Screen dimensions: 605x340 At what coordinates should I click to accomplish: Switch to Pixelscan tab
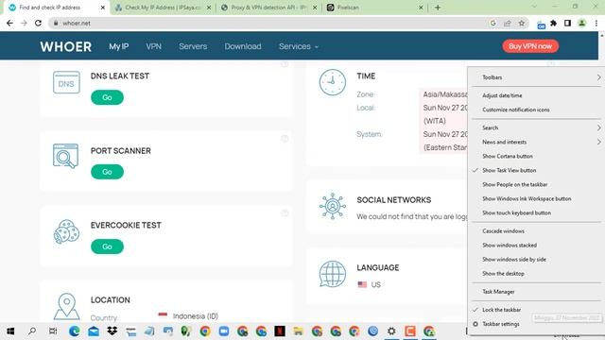(x=374, y=8)
